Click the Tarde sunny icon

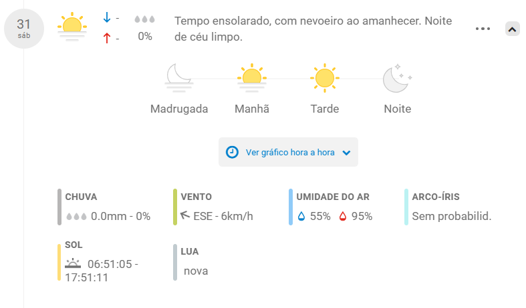(324, 78)
